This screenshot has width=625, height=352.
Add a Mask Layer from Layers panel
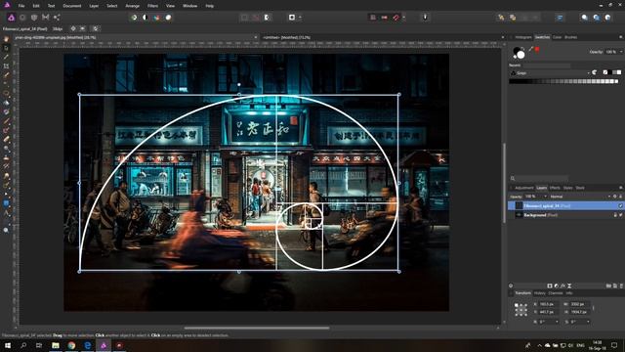(550, 286)
